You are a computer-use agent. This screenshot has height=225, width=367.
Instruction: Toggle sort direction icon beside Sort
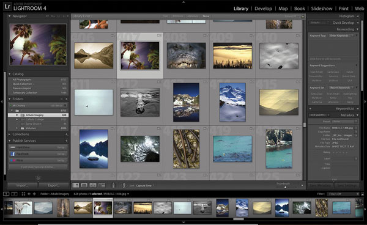(124, 185)
